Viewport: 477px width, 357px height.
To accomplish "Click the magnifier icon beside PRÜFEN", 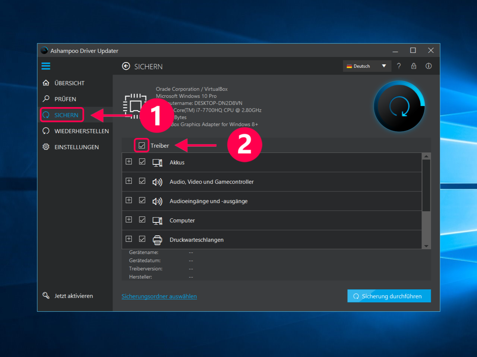I will [x=46, y=99].
